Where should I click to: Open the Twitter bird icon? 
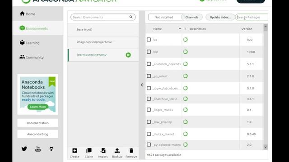coord(24,149)
